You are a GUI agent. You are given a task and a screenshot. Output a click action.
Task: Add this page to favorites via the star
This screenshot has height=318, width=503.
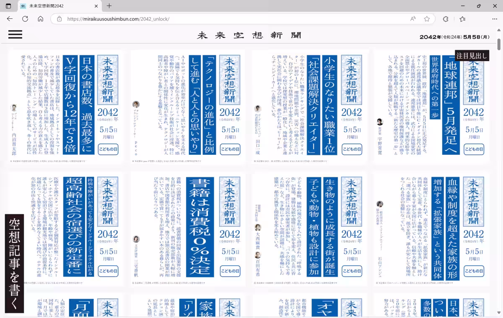[x=426, y=19]
